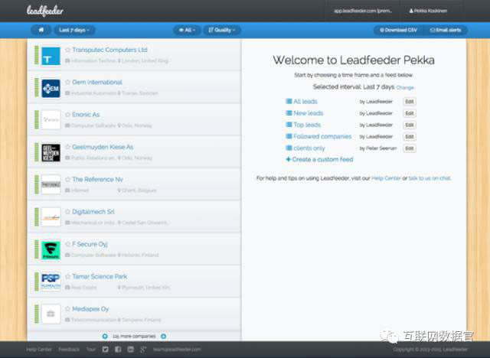Image resolution: width=490 pixels, height=358 pixels.
Task: Click plus icon to create custom feed
Action: pyautogui.click(x=288, y=159)
